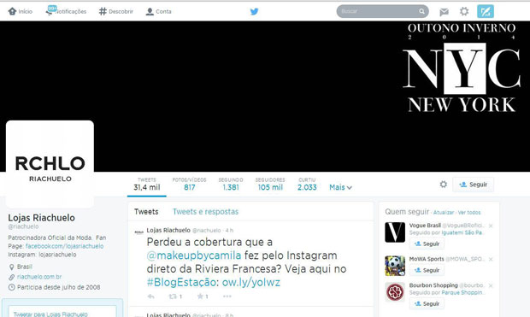Go to Início home icon
Viewport: 530px width, 317px height.
[x=13, y=11]
